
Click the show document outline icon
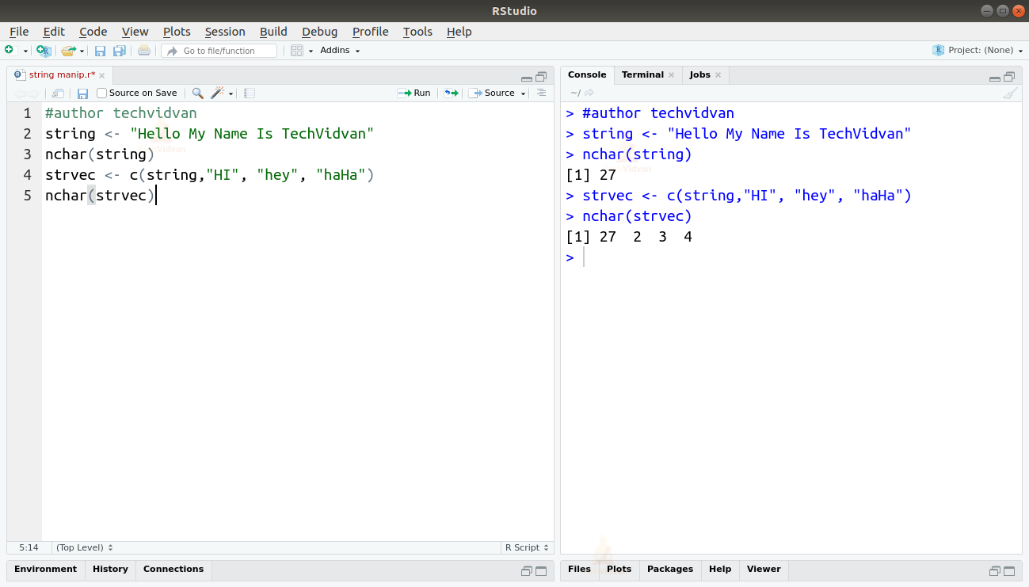541,93
